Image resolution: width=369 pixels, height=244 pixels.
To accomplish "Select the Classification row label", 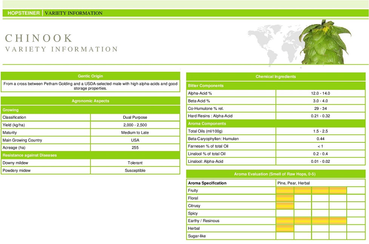I will (14, 117).
